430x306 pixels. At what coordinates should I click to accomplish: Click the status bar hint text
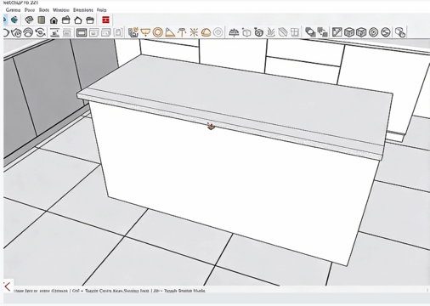[109, 291]
